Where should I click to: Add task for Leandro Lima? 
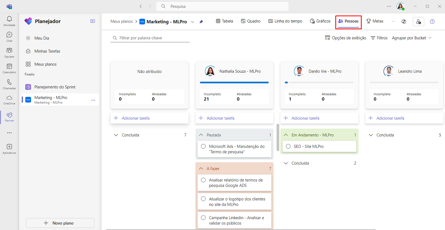click(x=404, y=118)
